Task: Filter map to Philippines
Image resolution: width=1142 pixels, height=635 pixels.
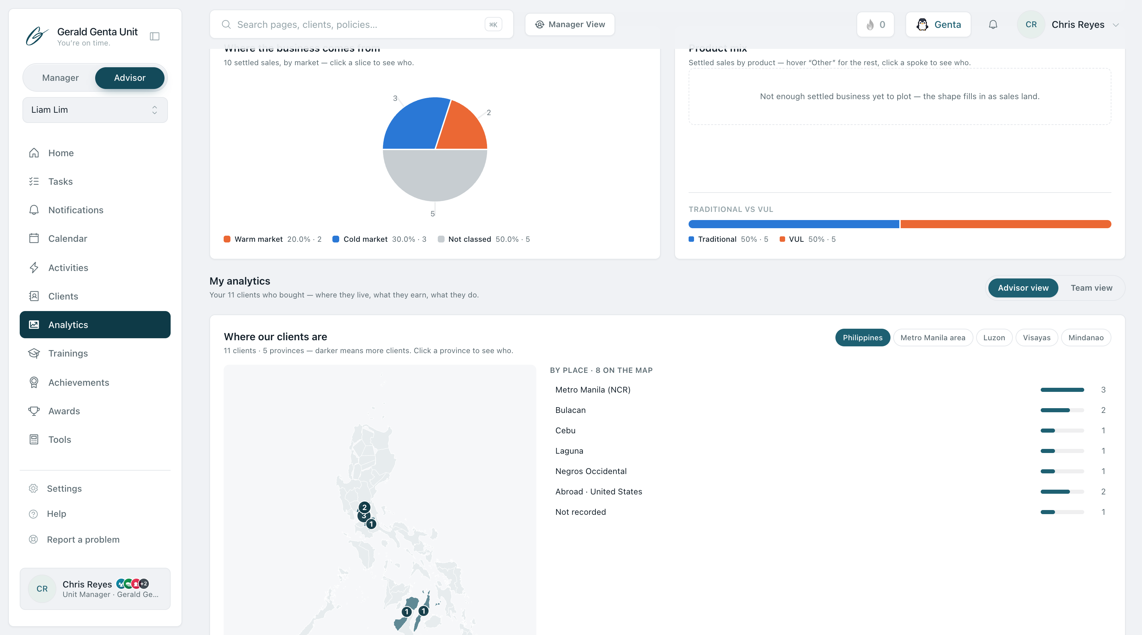Action: 862,338
